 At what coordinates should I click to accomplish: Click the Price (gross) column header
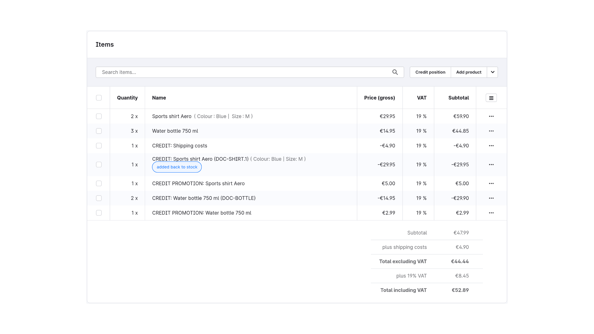click(x=380, y=98)
